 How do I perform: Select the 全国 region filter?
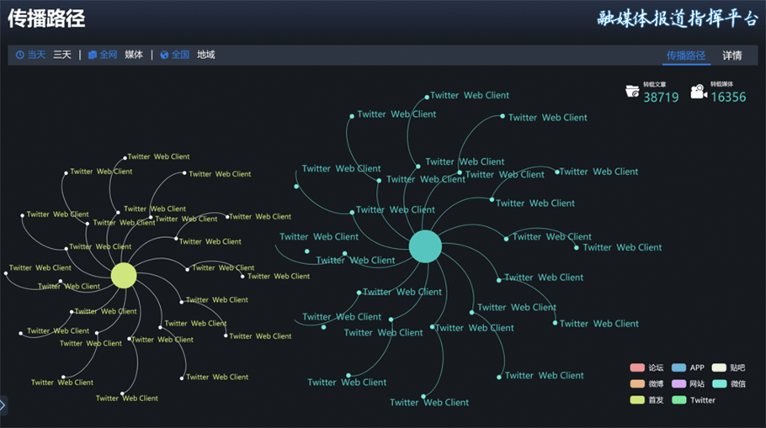click(180, 55)
